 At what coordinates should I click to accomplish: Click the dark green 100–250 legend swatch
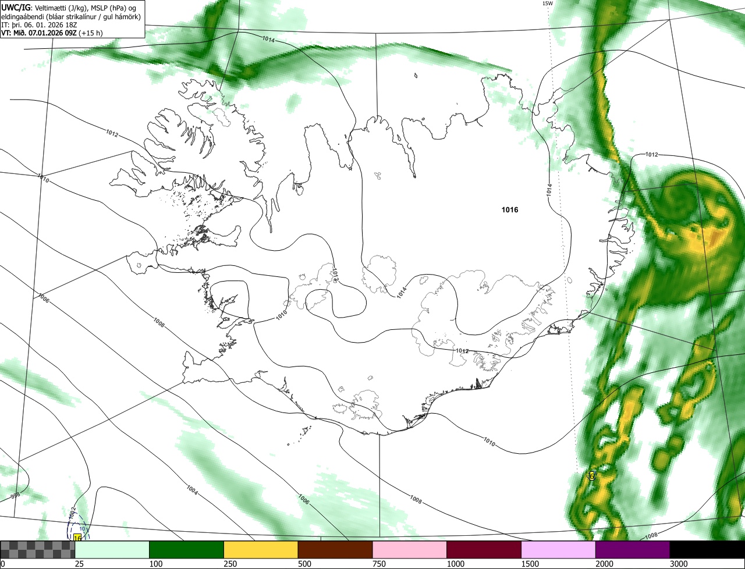coord(187,550)
